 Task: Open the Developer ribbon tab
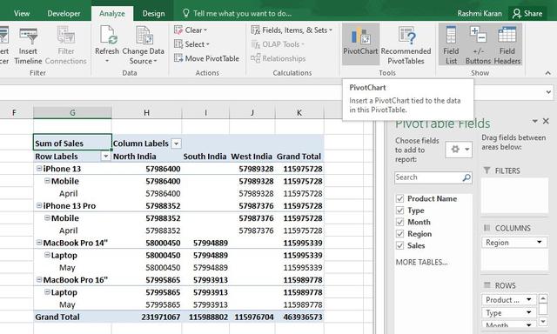[64, 14]
